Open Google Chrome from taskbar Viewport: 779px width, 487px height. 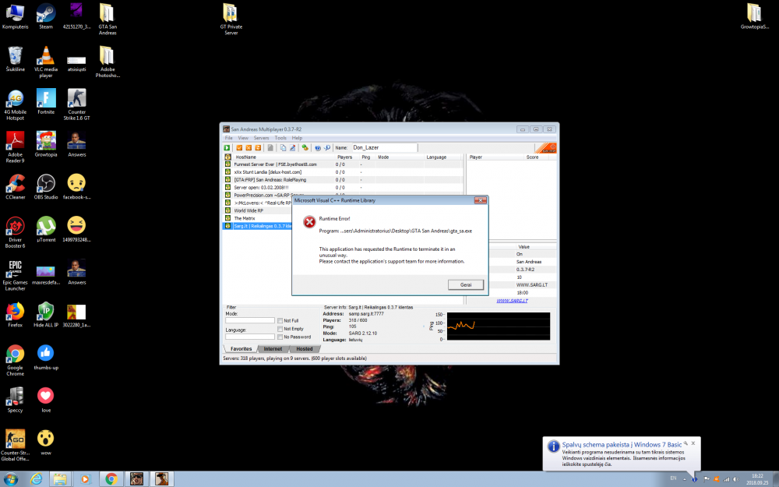click(111, 479)
